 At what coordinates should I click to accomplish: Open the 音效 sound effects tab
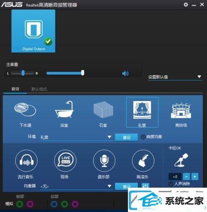tap(15, 89)
